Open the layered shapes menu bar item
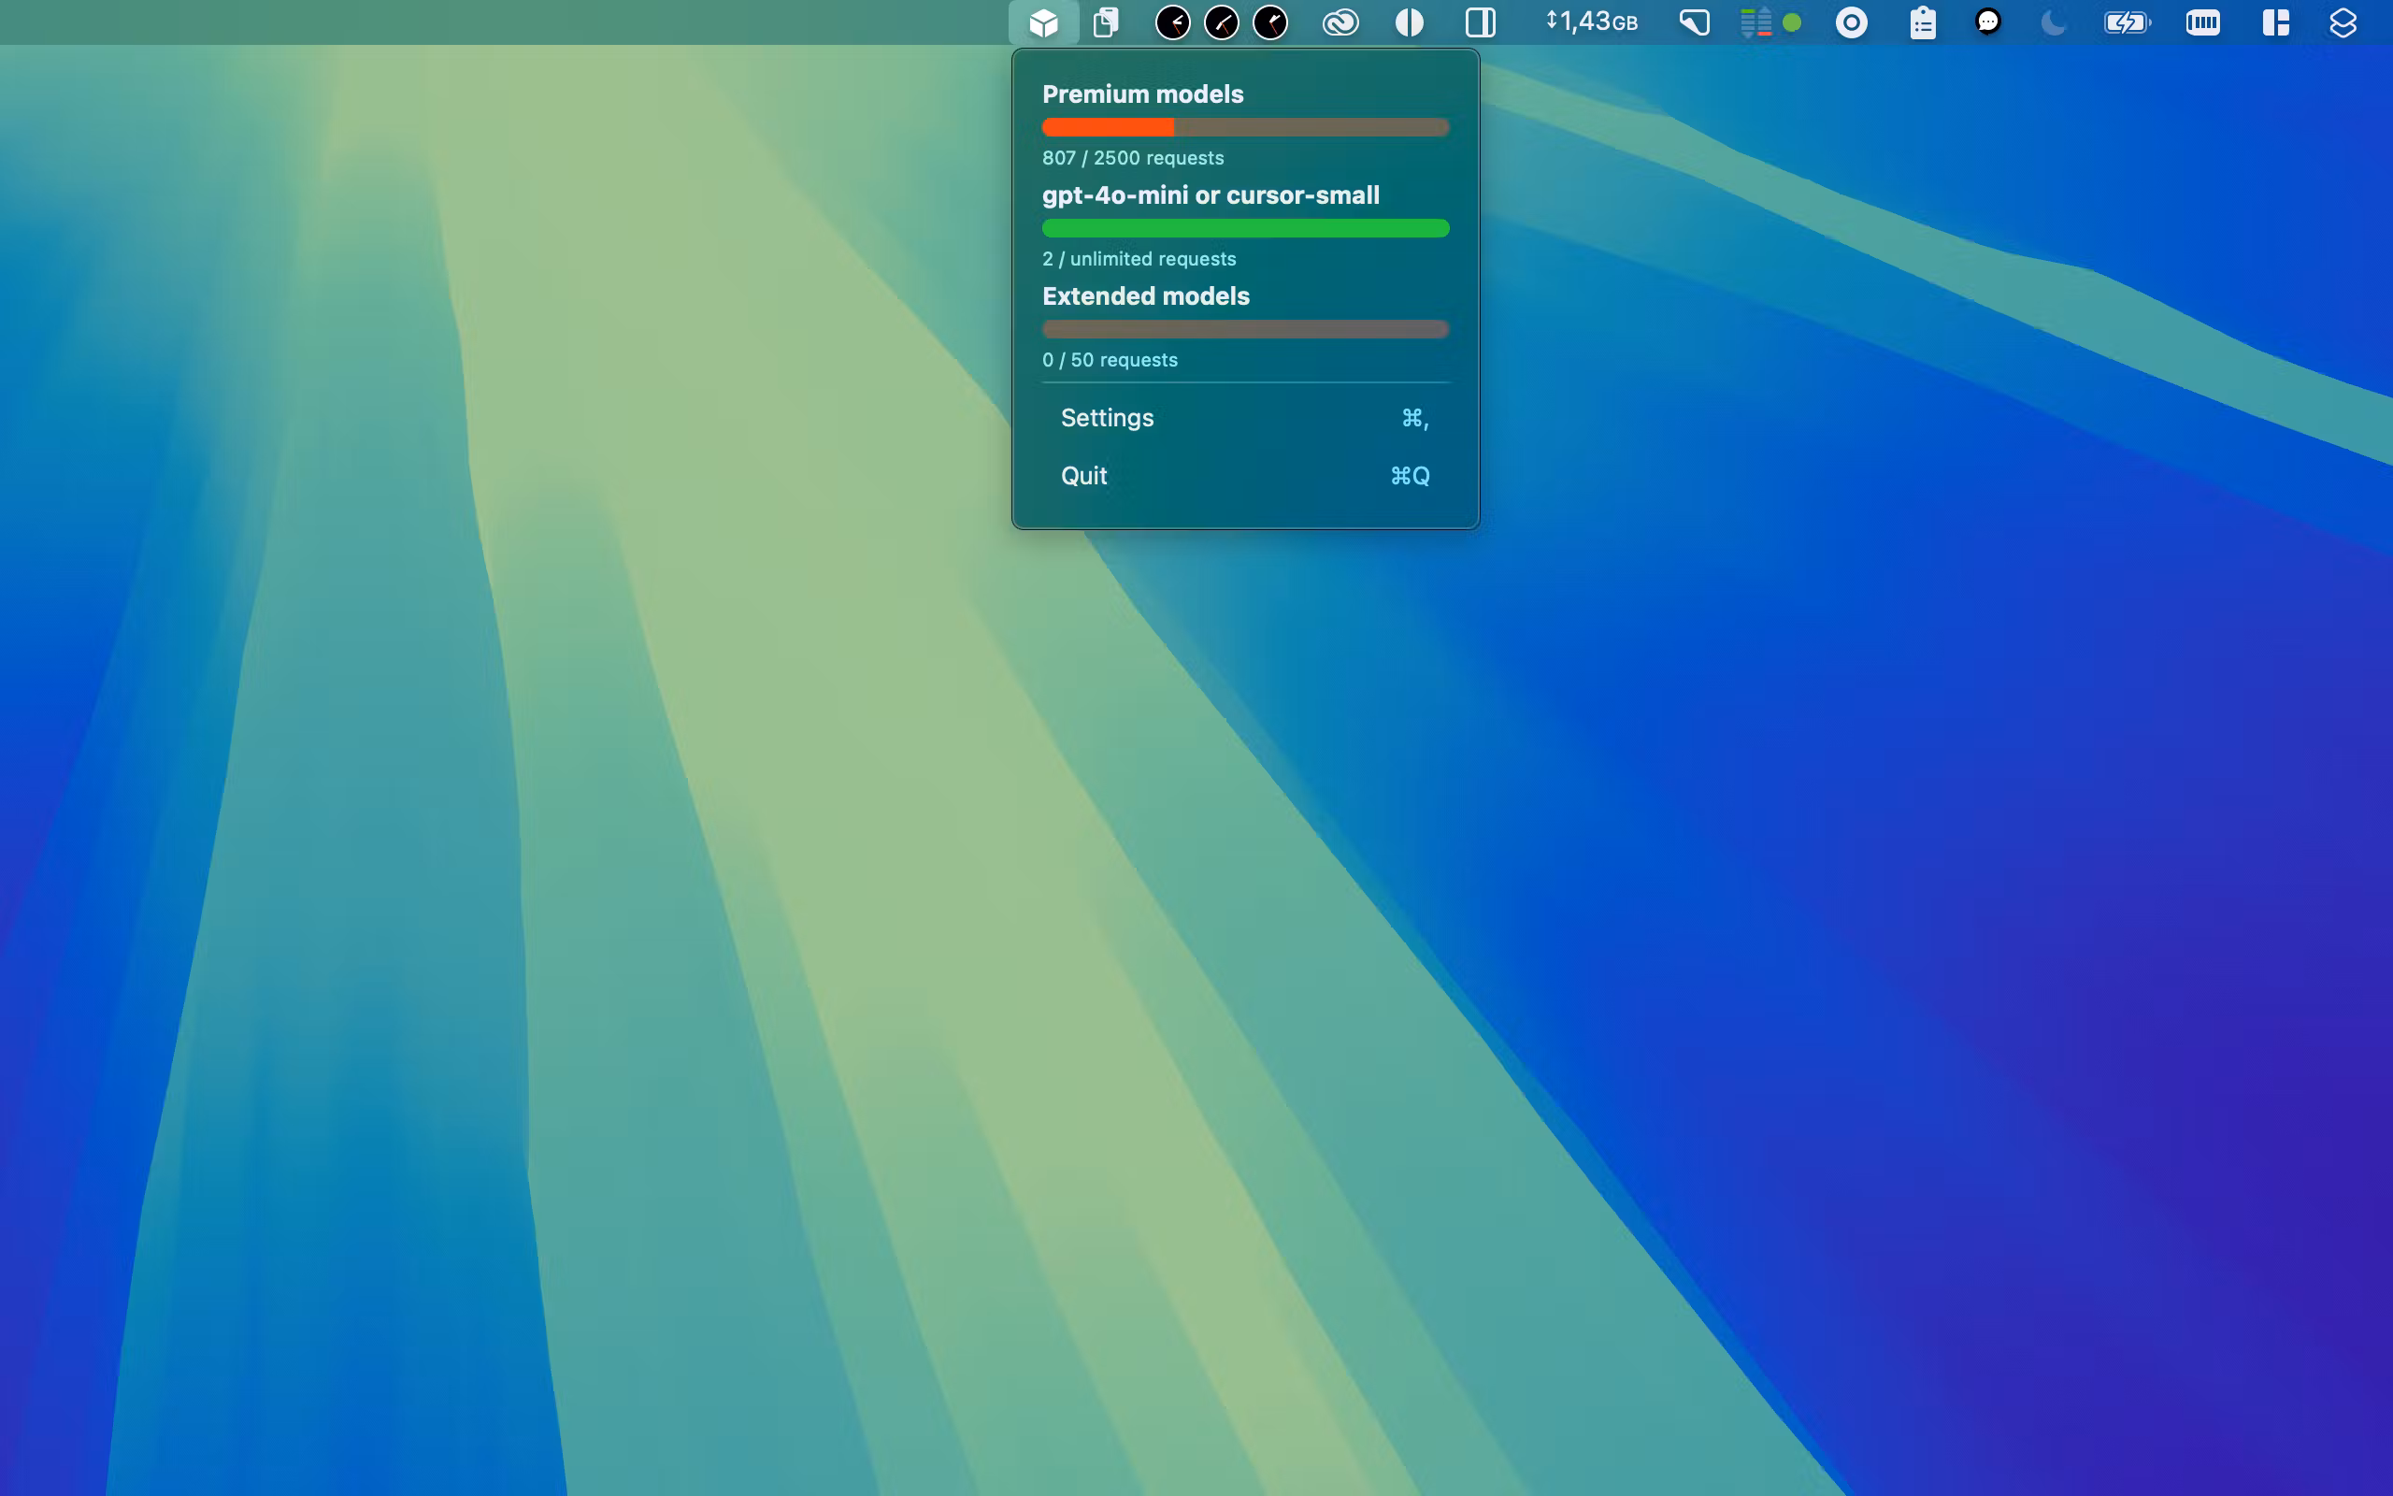This screenshot has height=1496, width=2393. [2343, 22]
